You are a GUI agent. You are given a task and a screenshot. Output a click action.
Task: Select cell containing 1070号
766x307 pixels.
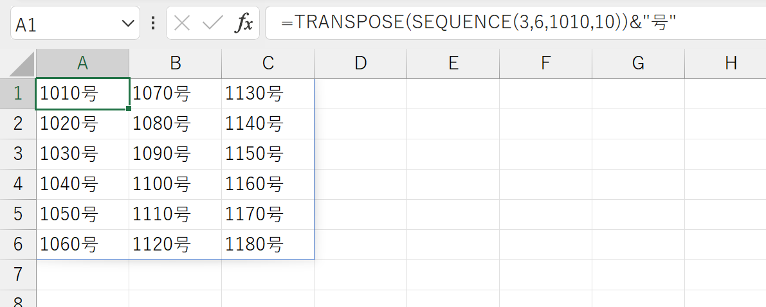coord(176,94)
